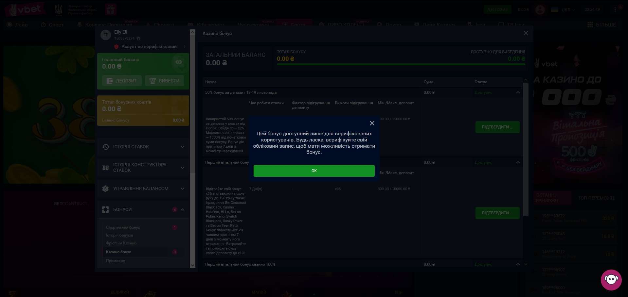Select Промокод in bonuses menu
This screenshot has width=628, height=297.
coord(116,261)
